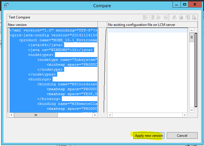Jump to Previous Difference in toolbar

(181, 17)
